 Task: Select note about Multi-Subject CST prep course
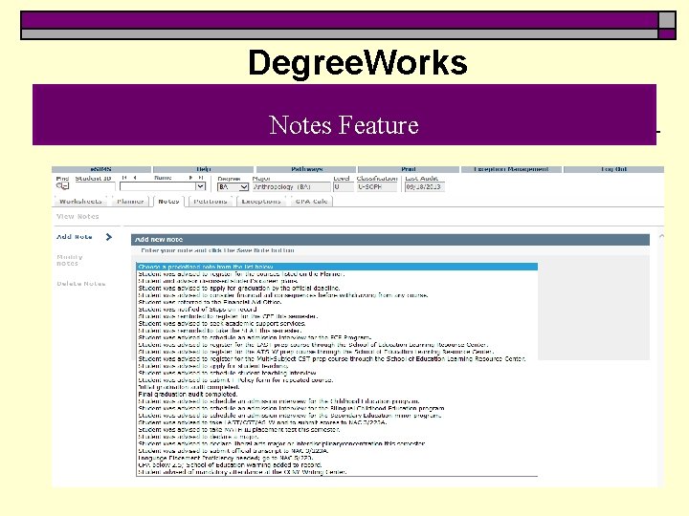[337, 359]
